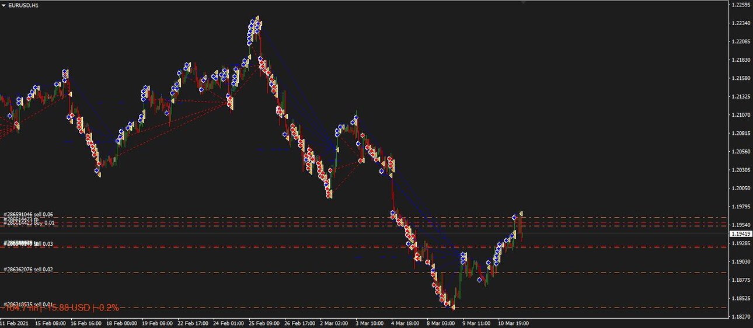Click the 1.21070 price scale label
Screen dimensions: 753x328
click(741, 115)
